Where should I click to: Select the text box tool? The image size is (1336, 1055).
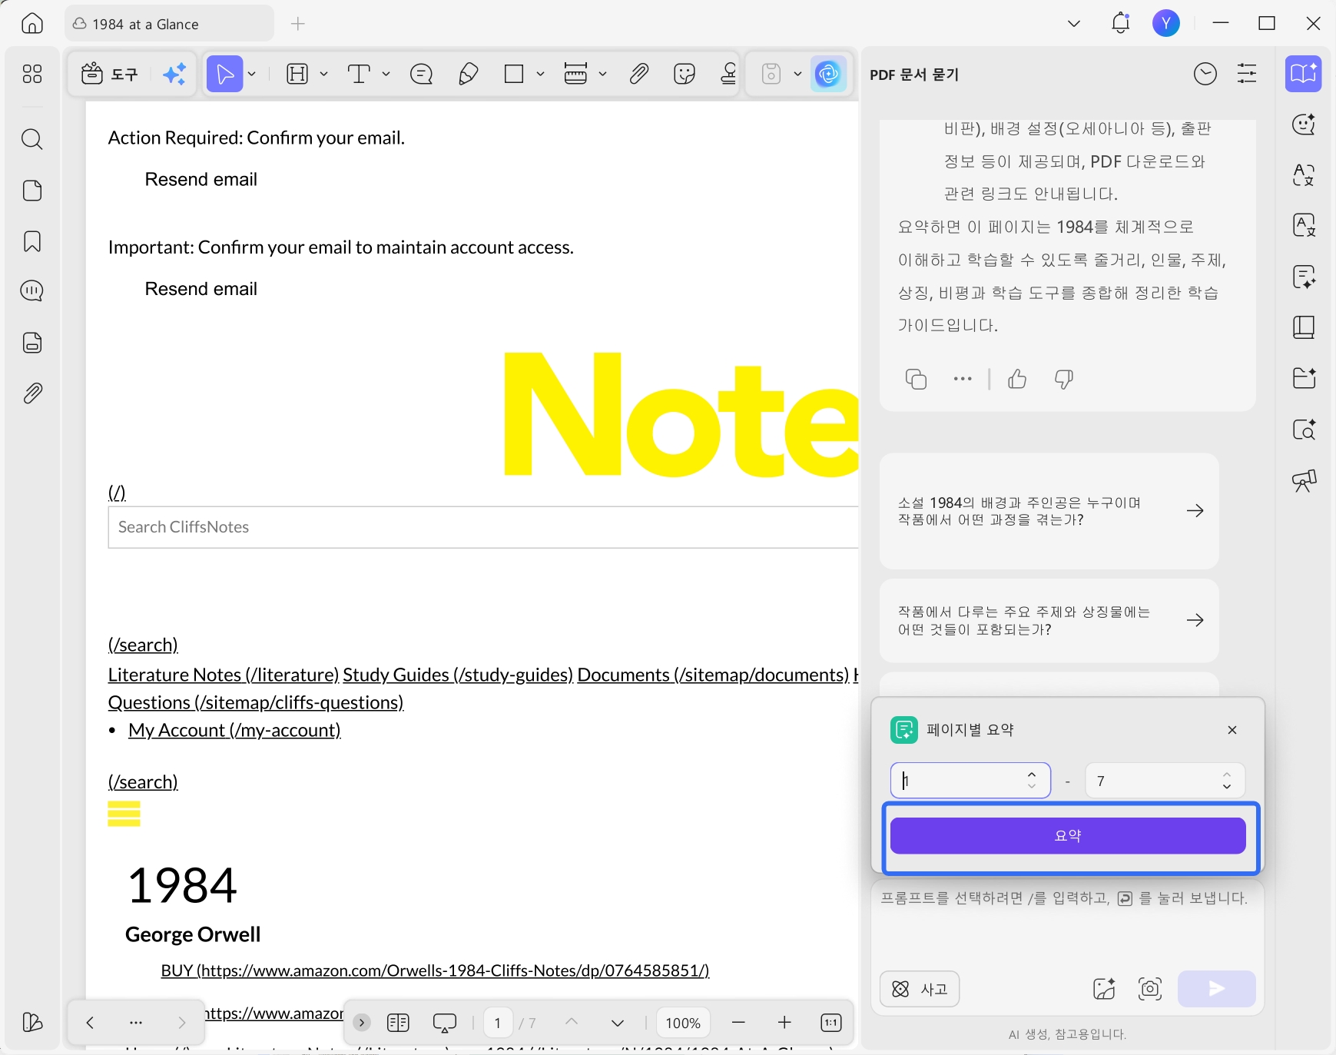(x=359, y=74)
